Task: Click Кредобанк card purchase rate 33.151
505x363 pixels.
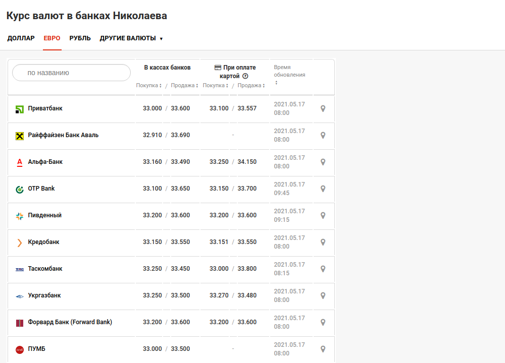Action: click(219, 242)
